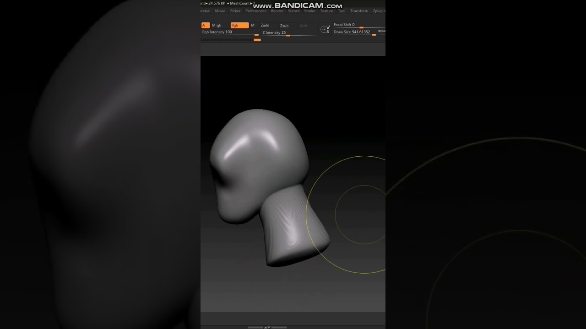The image size is (586, 329).
Task: Open the Texture menu
Action: click(326, 11)
